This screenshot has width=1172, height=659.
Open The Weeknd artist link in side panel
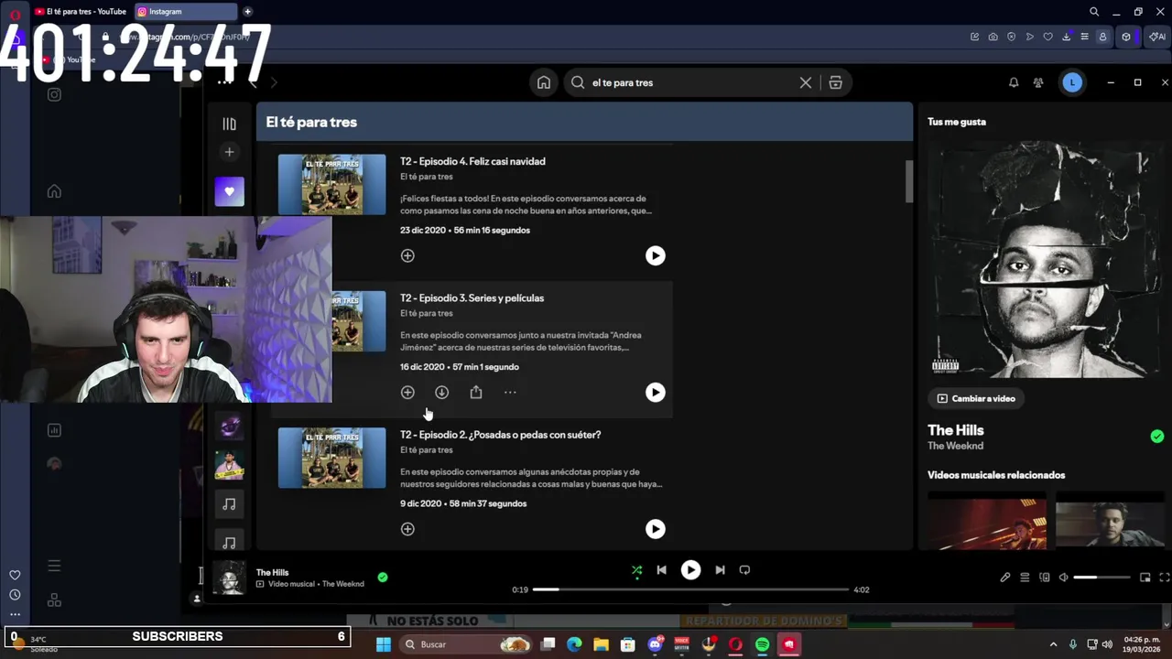tap(955, 446)
